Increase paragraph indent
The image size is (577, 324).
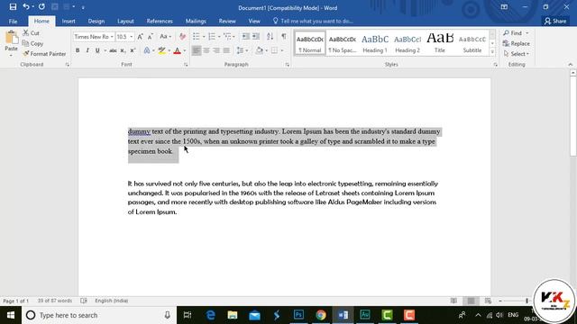[256, 36]
